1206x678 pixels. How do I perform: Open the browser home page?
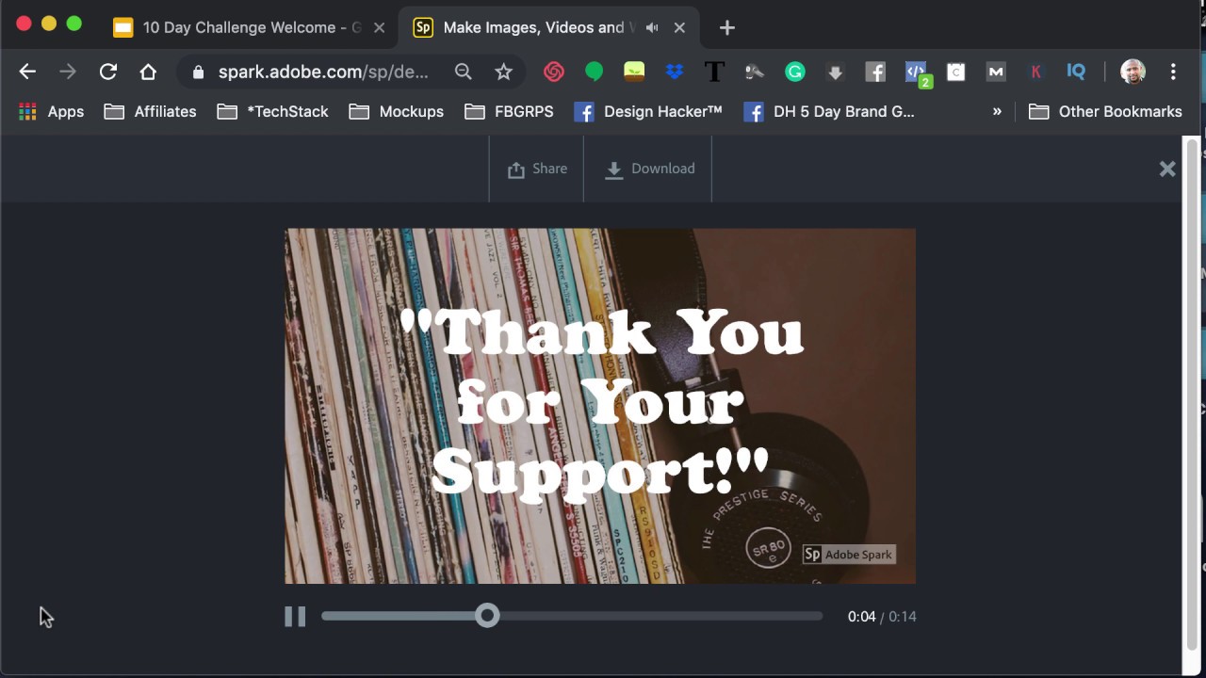pyautogui.click(x=148, y=72)
